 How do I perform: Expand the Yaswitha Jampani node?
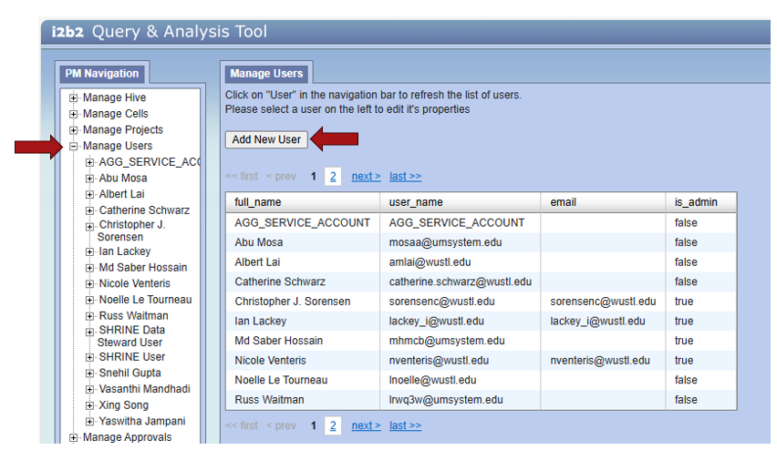pos(89,422)
